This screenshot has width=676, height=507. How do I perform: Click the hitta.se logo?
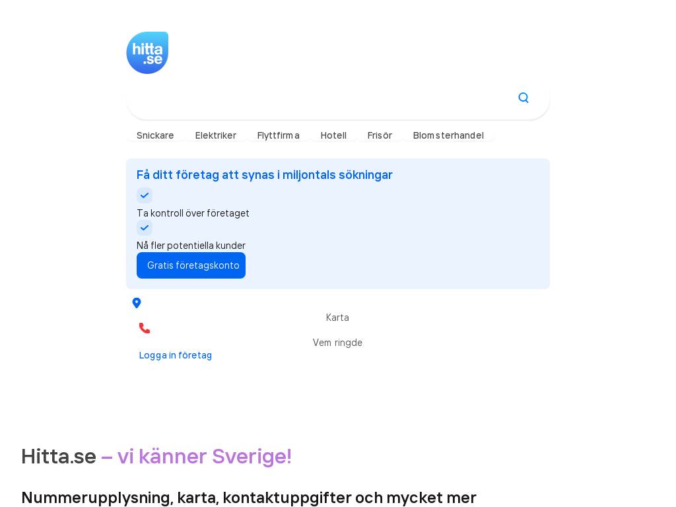pos(147,53)
